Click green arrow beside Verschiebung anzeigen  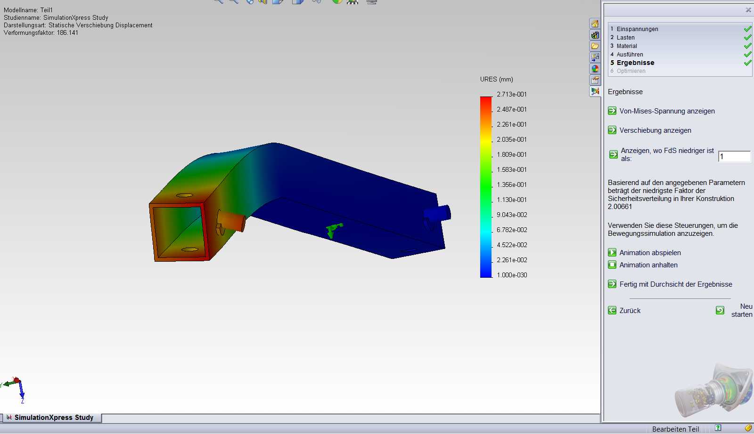tap(612, 130)
